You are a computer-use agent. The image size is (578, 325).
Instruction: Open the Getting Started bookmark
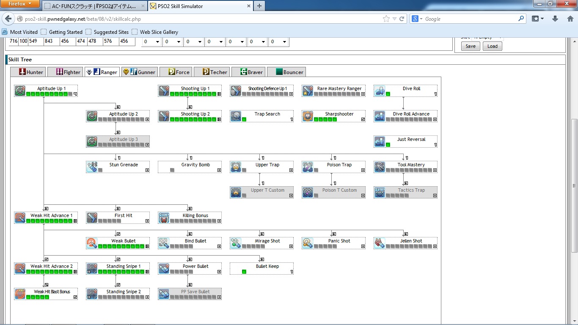[62, 32]
